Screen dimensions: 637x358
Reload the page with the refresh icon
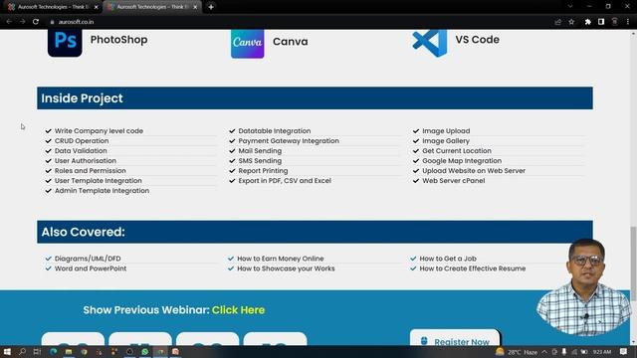pos(36,22)
